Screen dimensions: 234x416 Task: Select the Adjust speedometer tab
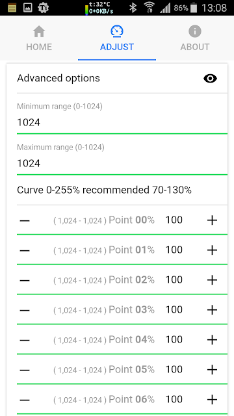tap(117, 38)
